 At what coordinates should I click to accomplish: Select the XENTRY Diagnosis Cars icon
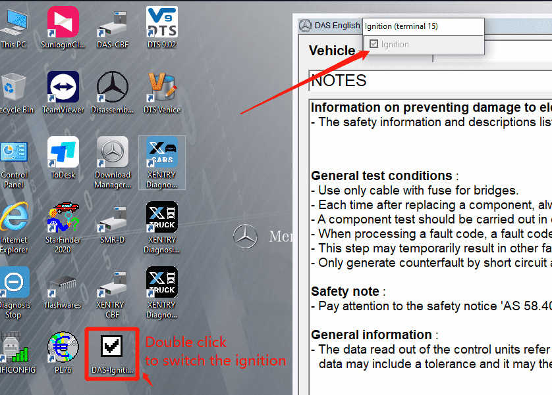tap(162, 162)
